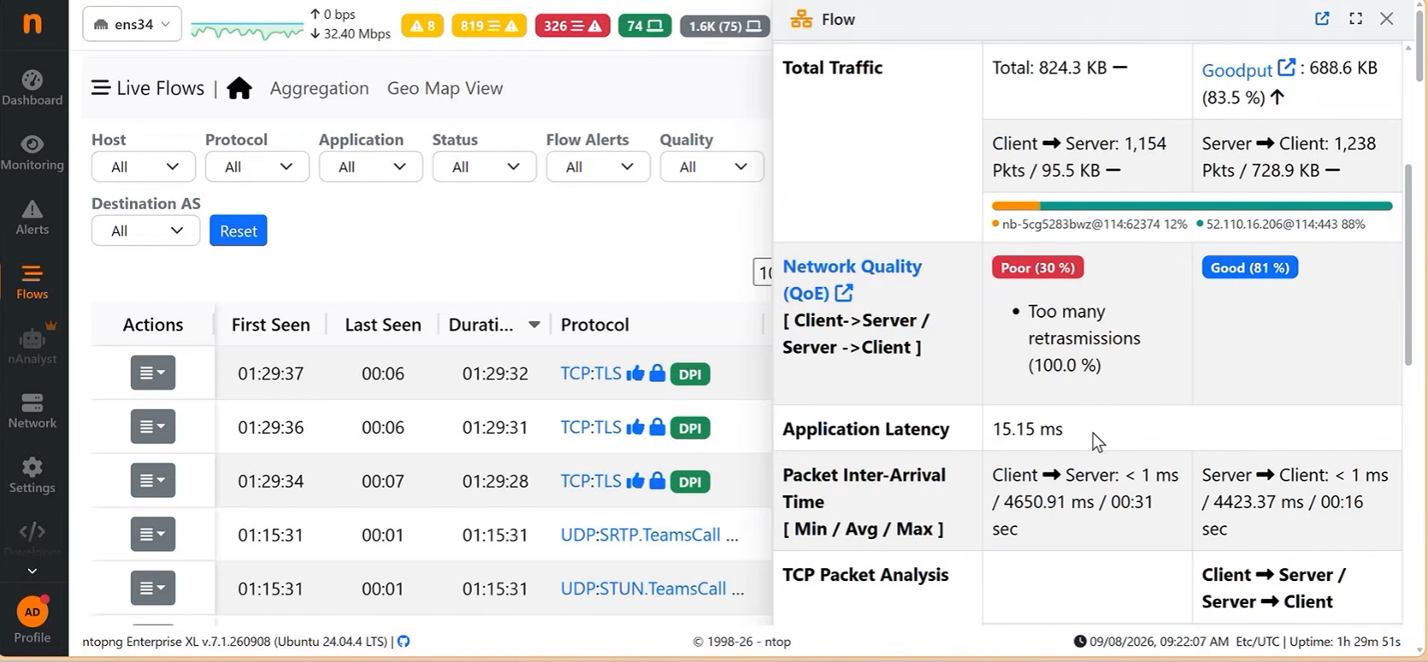Click the blue Reset button
The height and width of the screenshot is (662, 1428).
coord(239,231)
